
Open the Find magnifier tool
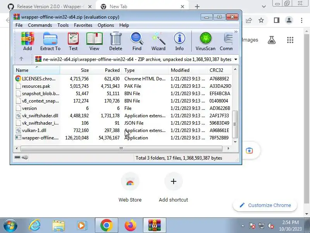click(137, 41)
